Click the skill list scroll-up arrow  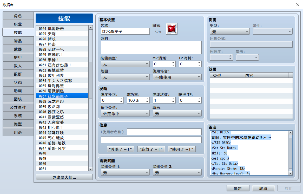[x=90, y=28]
